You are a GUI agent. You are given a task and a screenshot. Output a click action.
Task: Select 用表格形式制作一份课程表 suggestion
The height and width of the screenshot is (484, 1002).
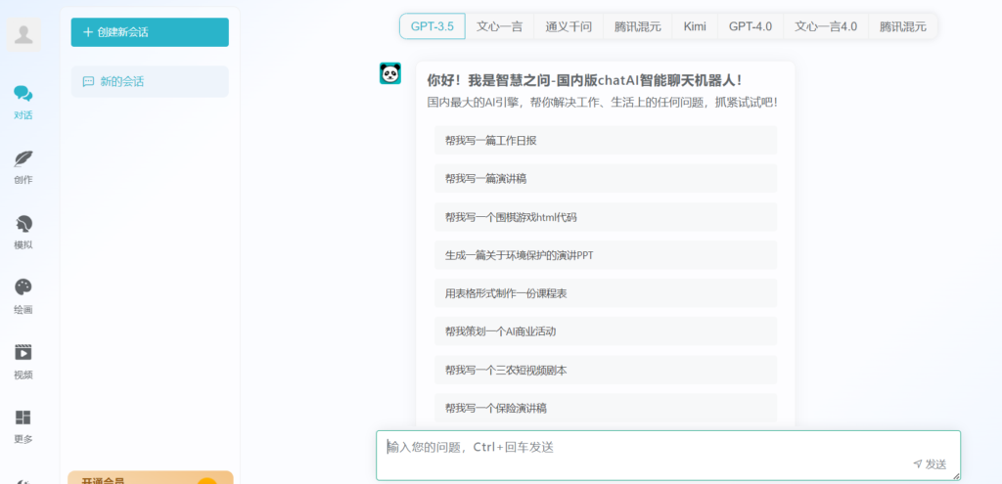coord(606,293)
